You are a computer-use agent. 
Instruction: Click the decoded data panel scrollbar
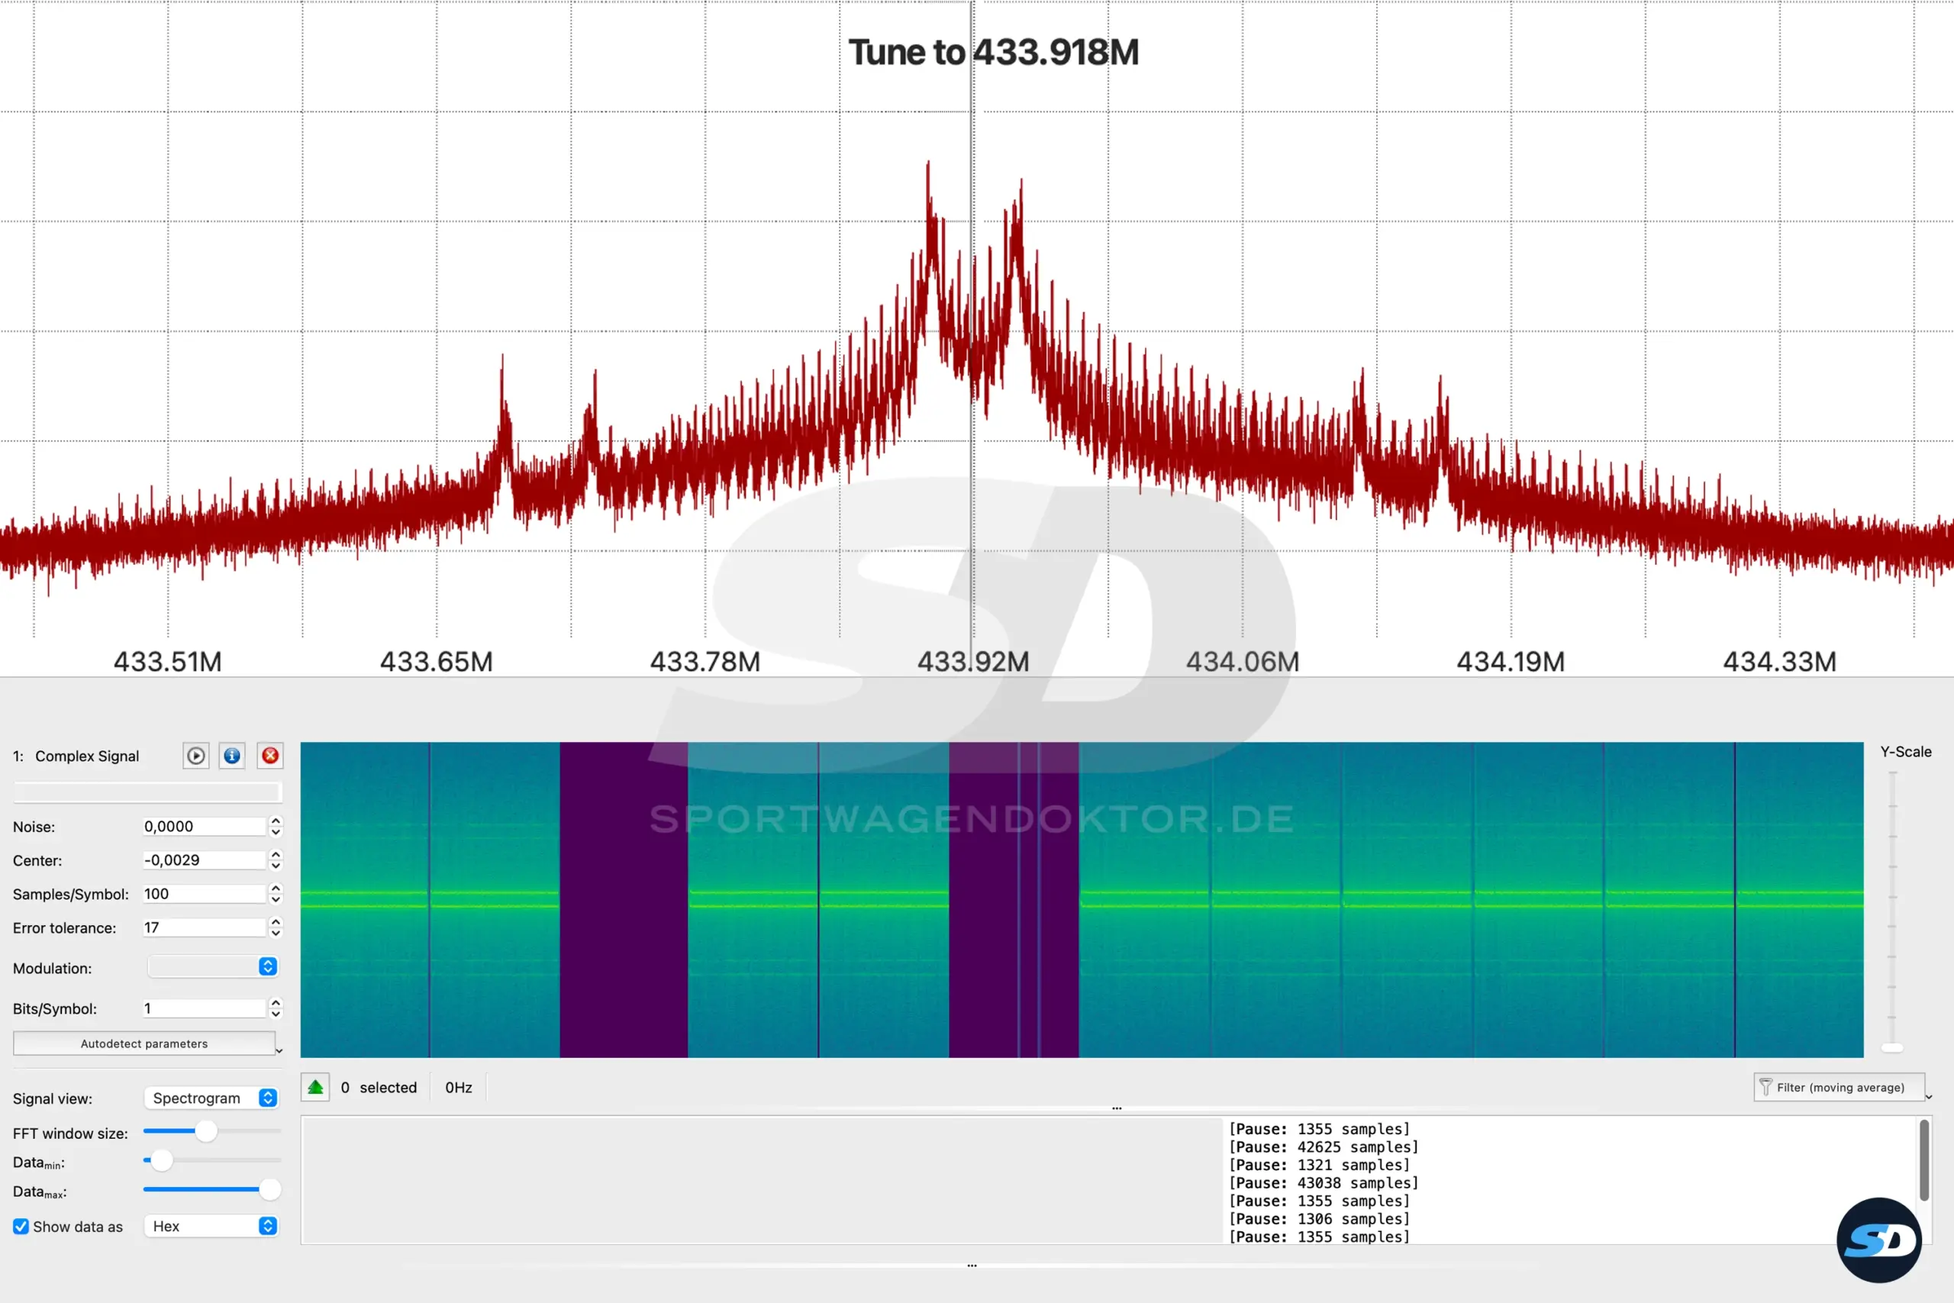[1923, 1160]
